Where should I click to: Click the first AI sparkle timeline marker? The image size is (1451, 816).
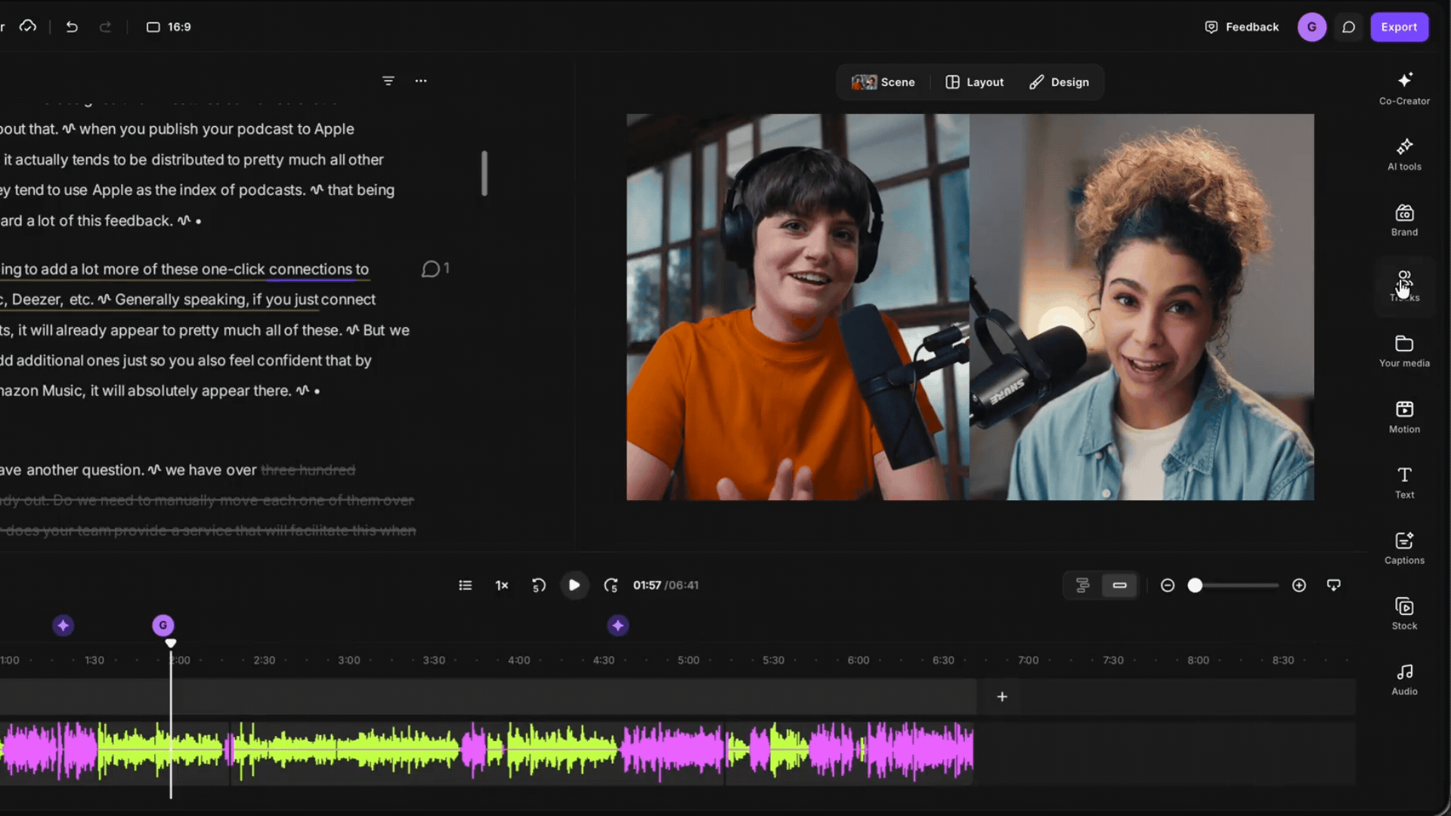tap(63, 626)
